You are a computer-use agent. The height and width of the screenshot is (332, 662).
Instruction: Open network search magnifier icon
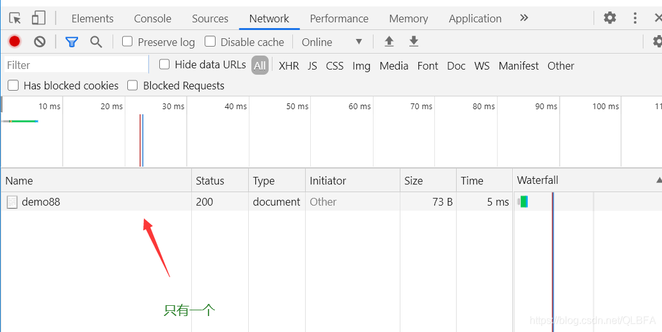coord(96,41)
